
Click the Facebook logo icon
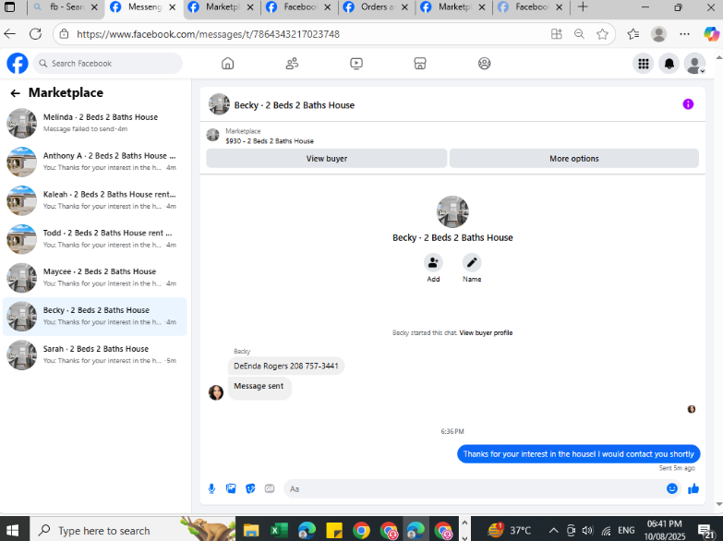pyautogui.click(x=18, y=63)
